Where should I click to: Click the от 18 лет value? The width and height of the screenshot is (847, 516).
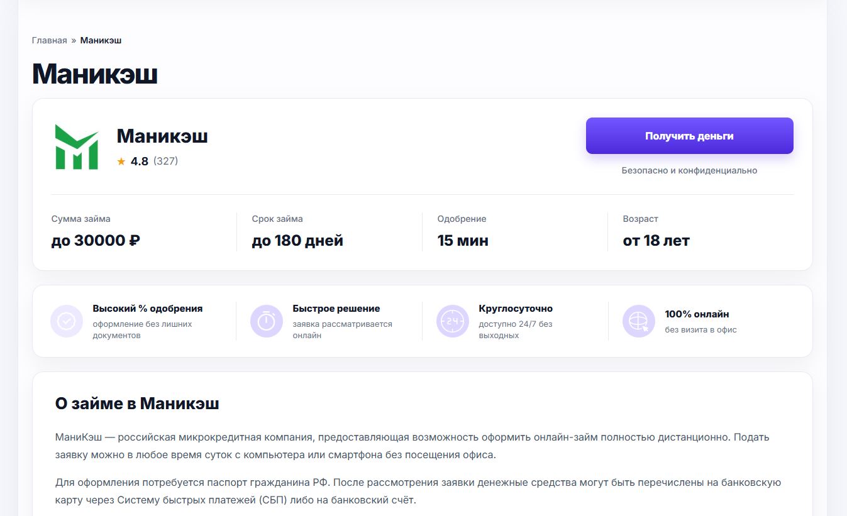656,241
